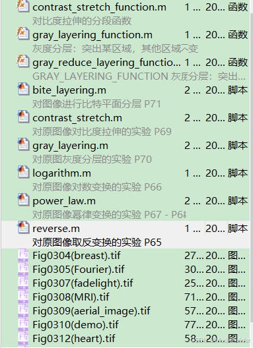This screenshot has height=348, width=253.
Task: Click the bite_layering.m script icon
Action: click(x=23, y=89)
